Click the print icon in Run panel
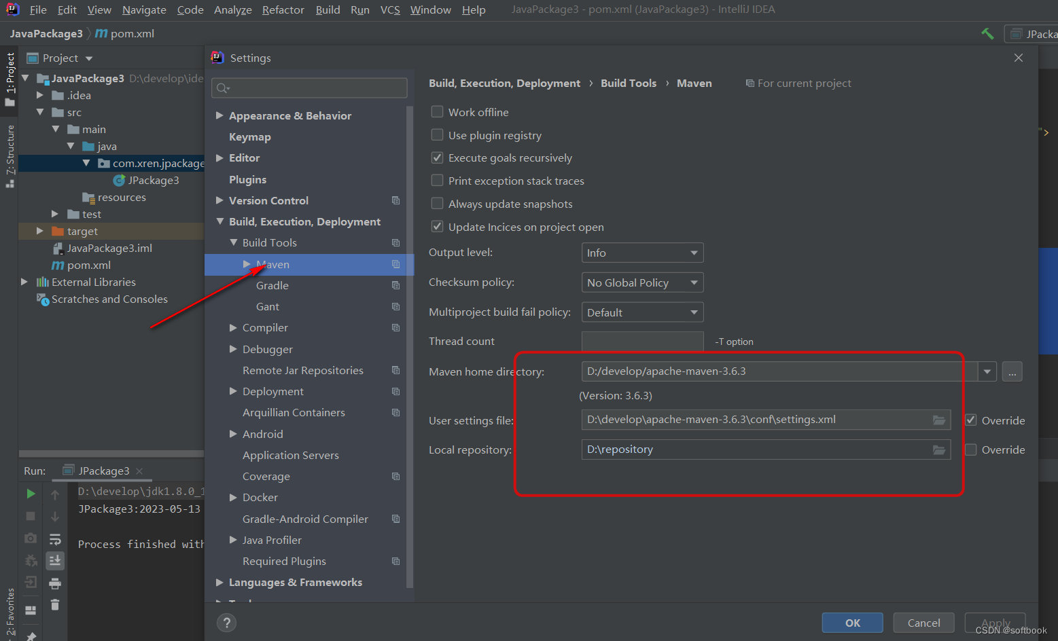Screen dimensions: 1058x641 click(x=55, y=583)
